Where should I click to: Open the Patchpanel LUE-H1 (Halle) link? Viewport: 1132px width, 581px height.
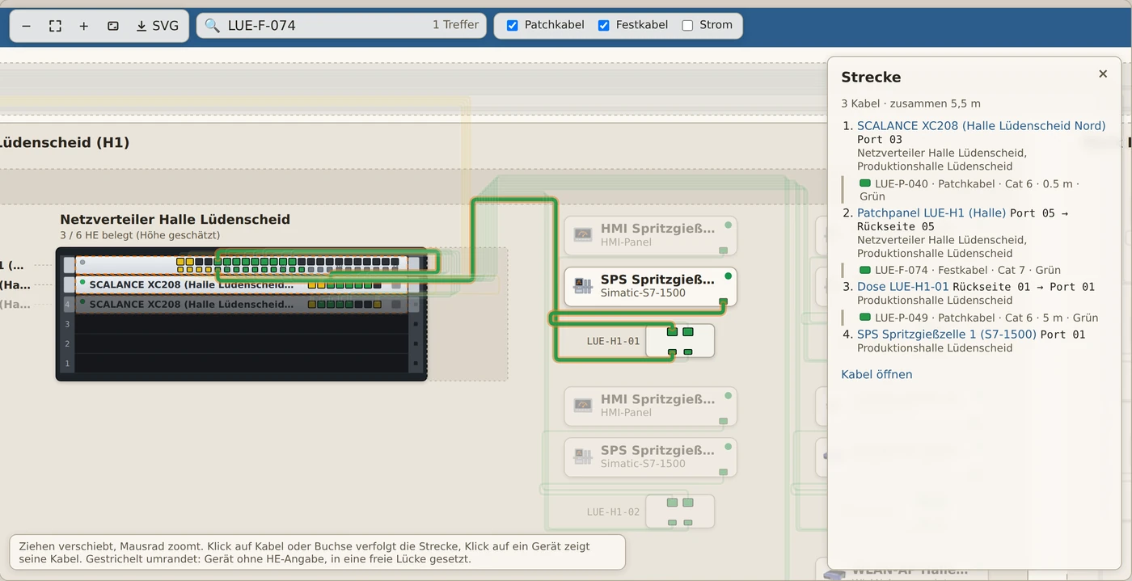[931, 213]
